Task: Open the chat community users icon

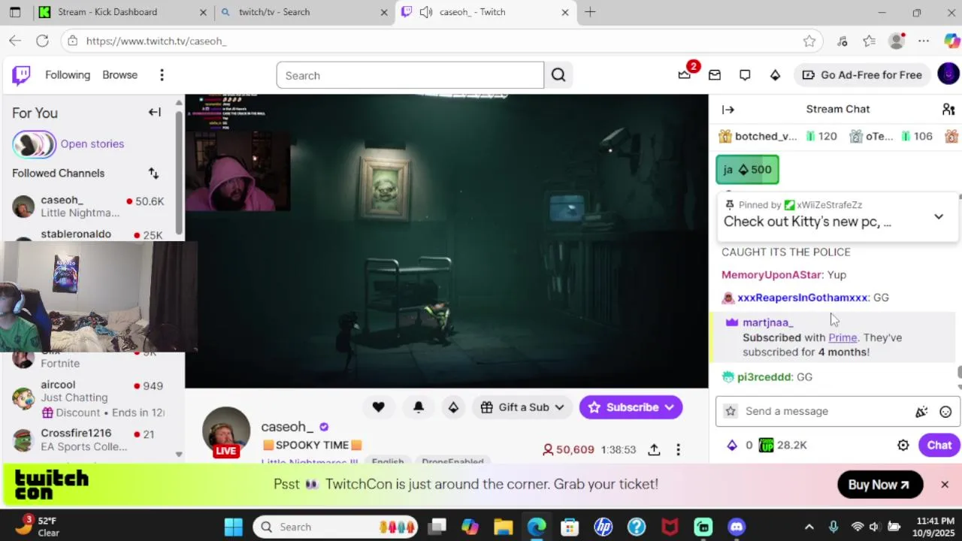Action: tap(948, 110)
